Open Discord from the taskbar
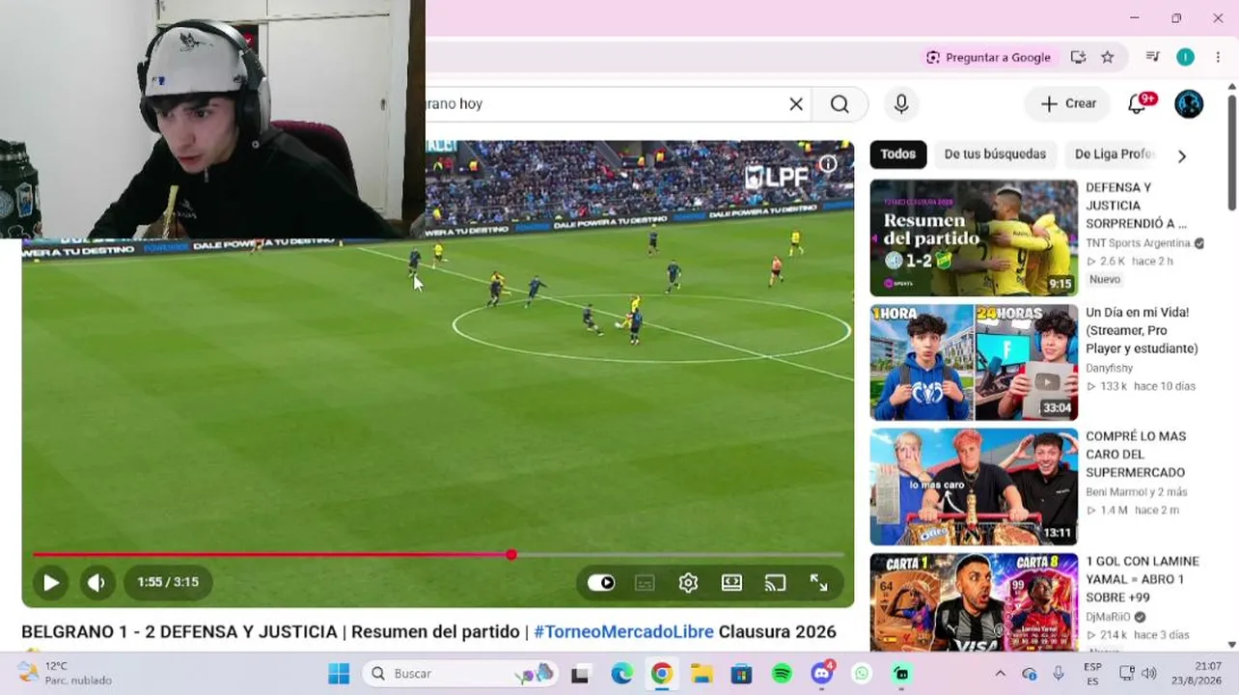 (822, 674)
